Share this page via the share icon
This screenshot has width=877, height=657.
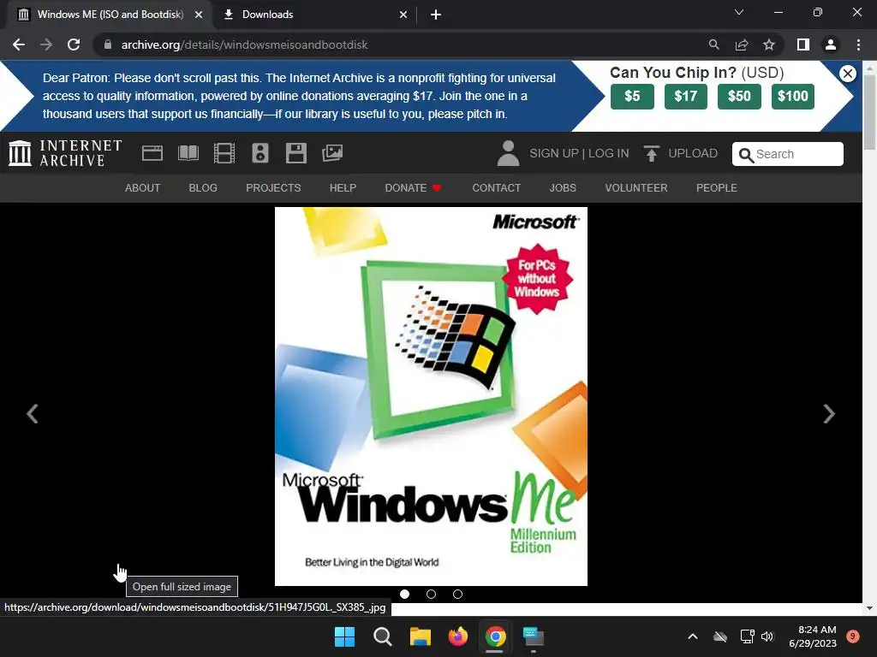point(742,44)
